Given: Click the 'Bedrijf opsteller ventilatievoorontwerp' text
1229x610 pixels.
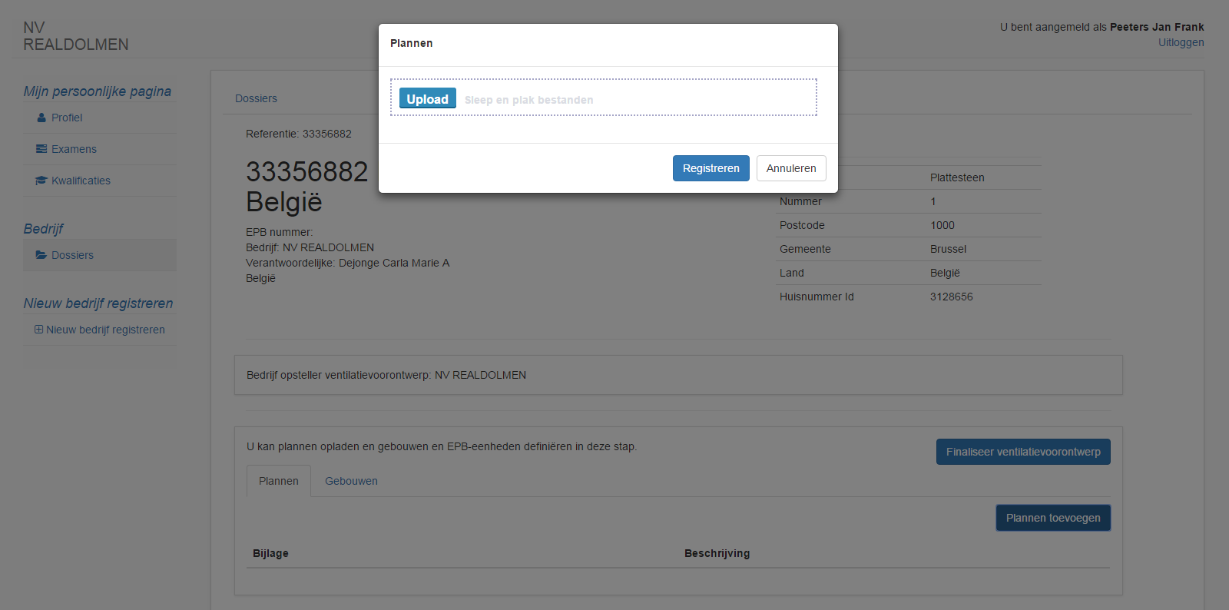Looking at the screenshot, I should click(x=386, y=375).
